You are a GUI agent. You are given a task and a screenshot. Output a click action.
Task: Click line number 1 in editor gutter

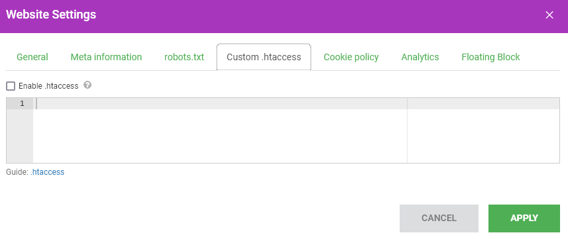tap(20, 103)
